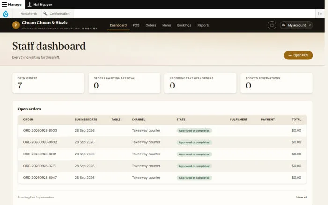The height and width of the screenshot is (205, 328).
Task: Expand the My account dropdown
Action: pos(296,25)
